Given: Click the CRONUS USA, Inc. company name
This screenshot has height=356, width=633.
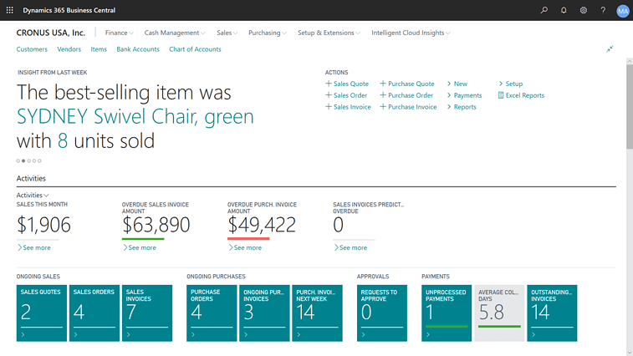Looking at the screenshot, I should point(51,33).
